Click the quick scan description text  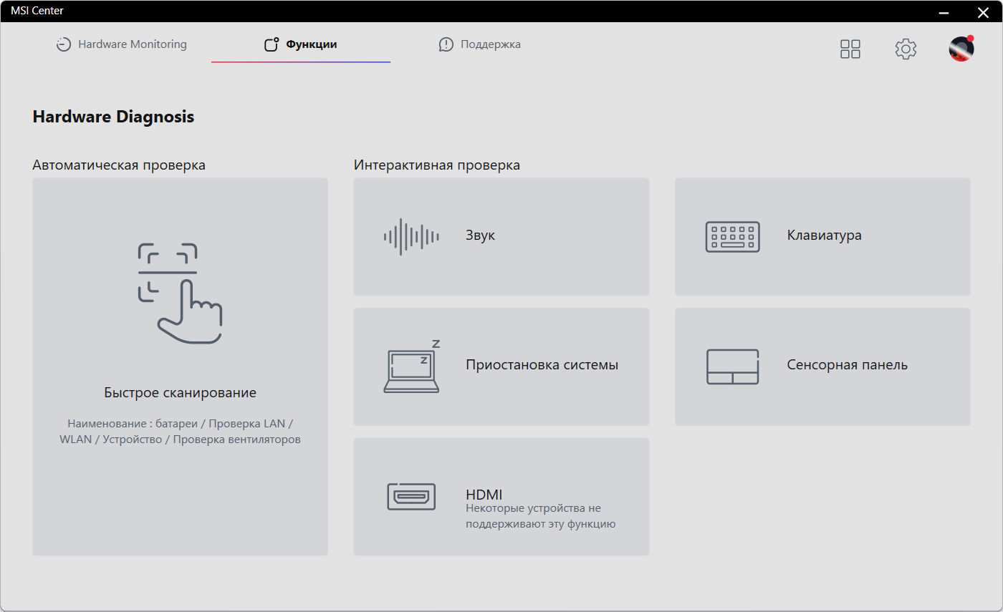pyautogui.click(x=180, y=431)
